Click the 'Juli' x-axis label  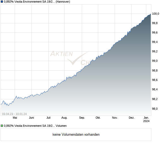[48, 118]
